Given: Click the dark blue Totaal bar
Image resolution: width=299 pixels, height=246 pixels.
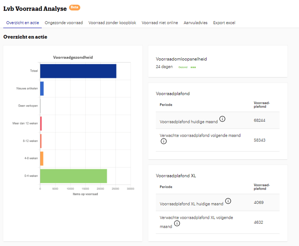Looking at the screenshot, I should (x=78, y=71).
